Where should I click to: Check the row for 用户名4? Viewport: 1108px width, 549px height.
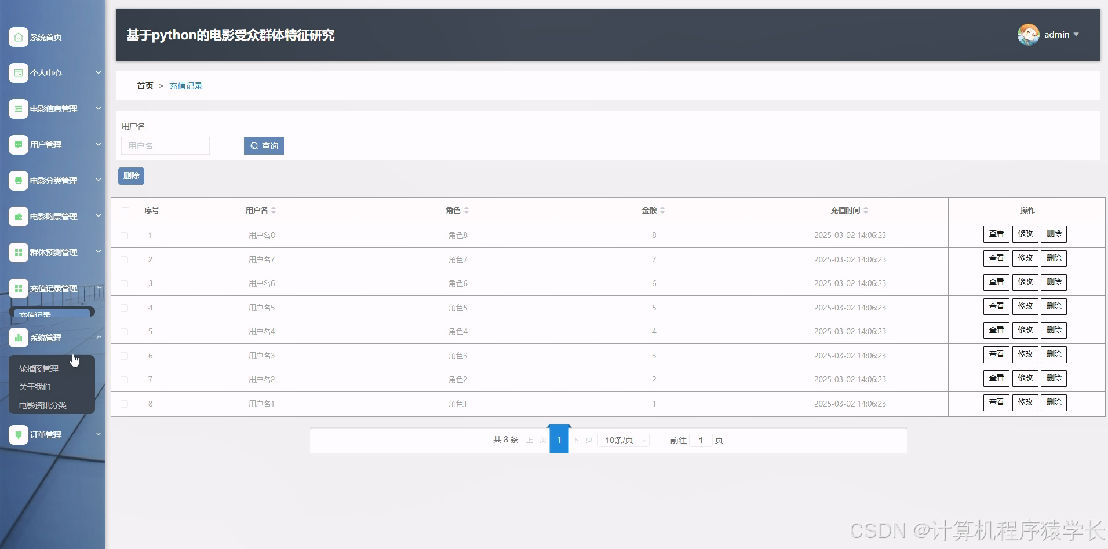124,332
